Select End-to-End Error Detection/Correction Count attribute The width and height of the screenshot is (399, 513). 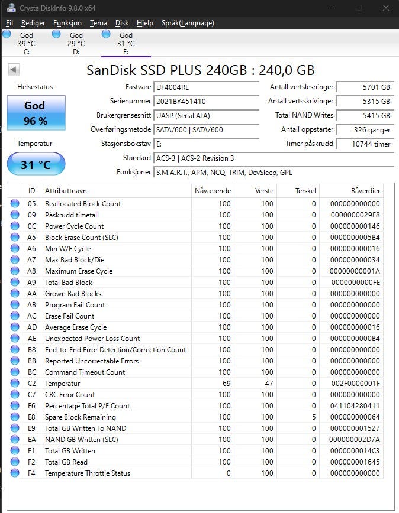(115, 350)
